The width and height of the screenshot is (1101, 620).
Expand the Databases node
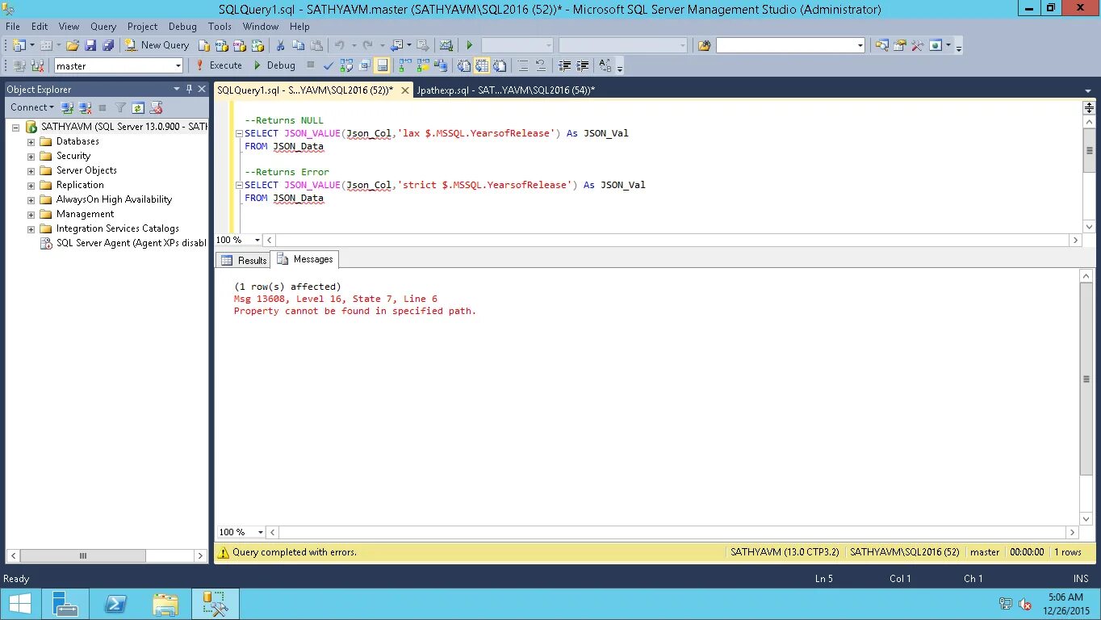coord(31,142)
